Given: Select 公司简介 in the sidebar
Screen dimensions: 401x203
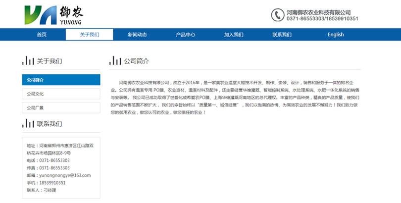Looking at the screenshot, I should pyautogui.click(x=61, y=80).
